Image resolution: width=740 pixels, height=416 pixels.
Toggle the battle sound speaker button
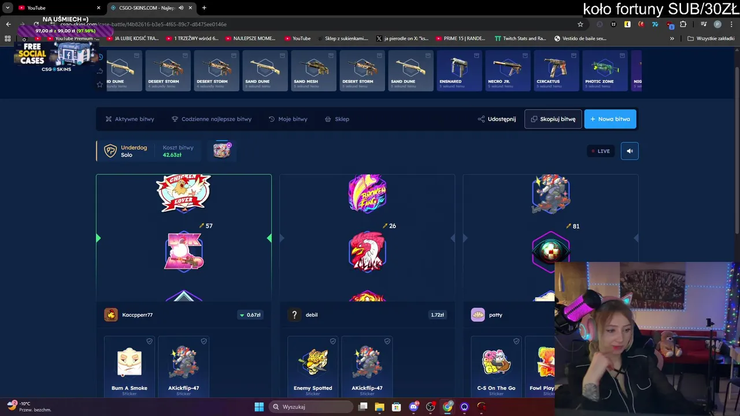tap(630, 151)
